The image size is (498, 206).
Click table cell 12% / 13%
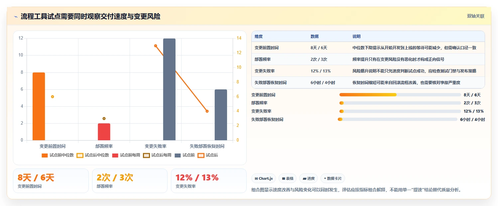tap(320, 71)
